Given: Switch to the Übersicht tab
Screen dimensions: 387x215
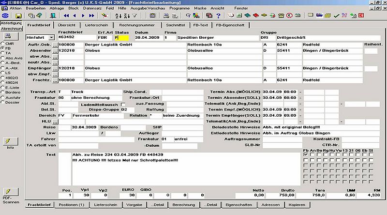Looking at the screenshot, I should (x=66, y=25).
